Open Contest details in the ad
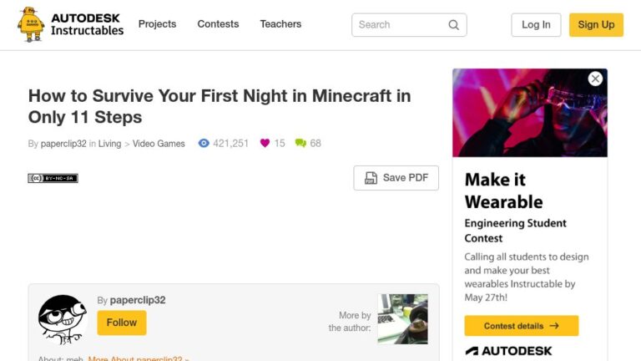Screen dimensions: 641x361 click(521, 326)
